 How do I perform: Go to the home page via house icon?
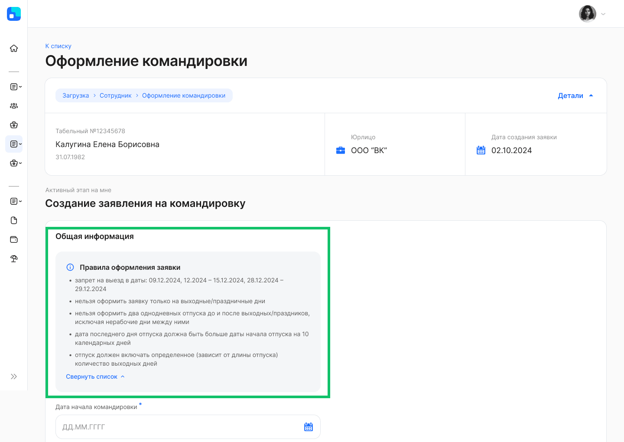[14, 48]
